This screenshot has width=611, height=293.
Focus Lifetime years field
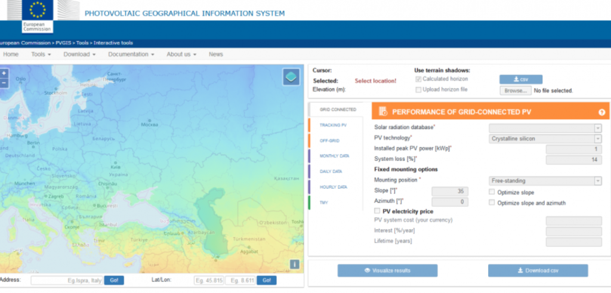point(573,242)
